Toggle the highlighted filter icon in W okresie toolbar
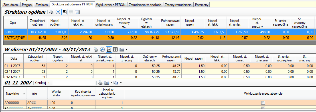The image size is (316, 112). click(x=109, y=49)
